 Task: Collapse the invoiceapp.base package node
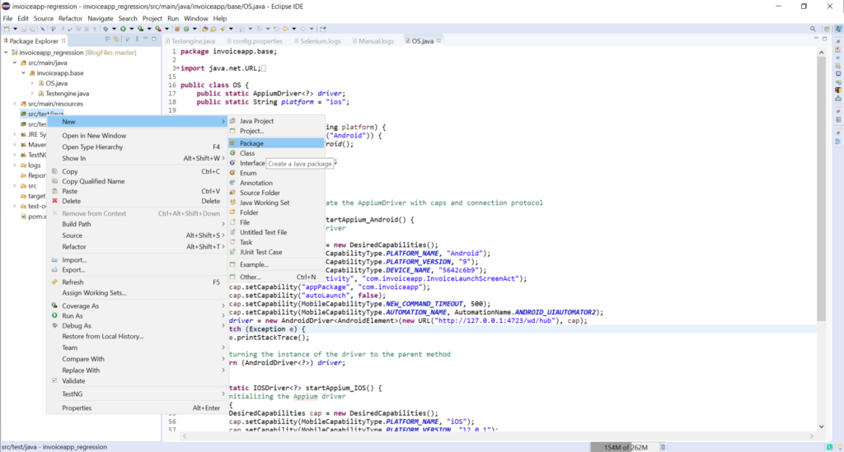click(x=23, y=73)
